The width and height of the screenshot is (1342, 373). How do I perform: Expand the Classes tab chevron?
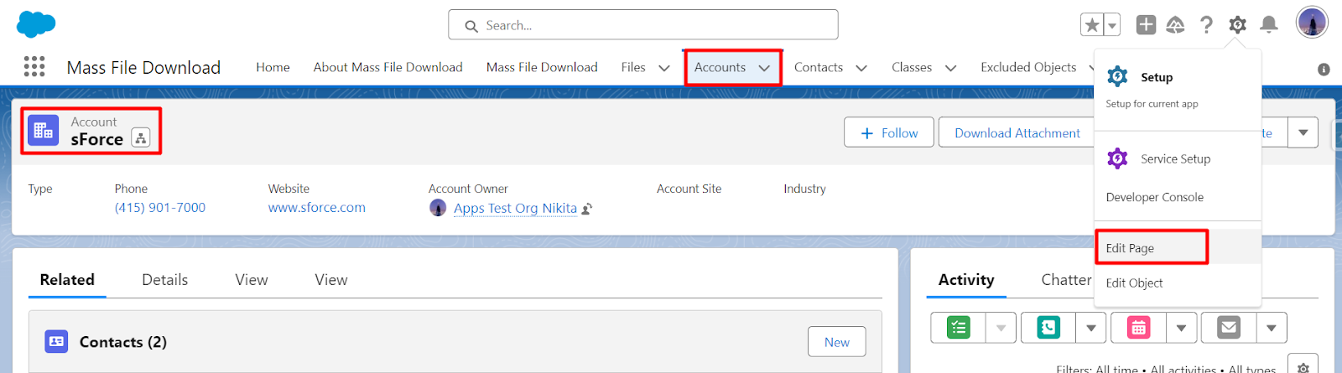click(950, 68)
